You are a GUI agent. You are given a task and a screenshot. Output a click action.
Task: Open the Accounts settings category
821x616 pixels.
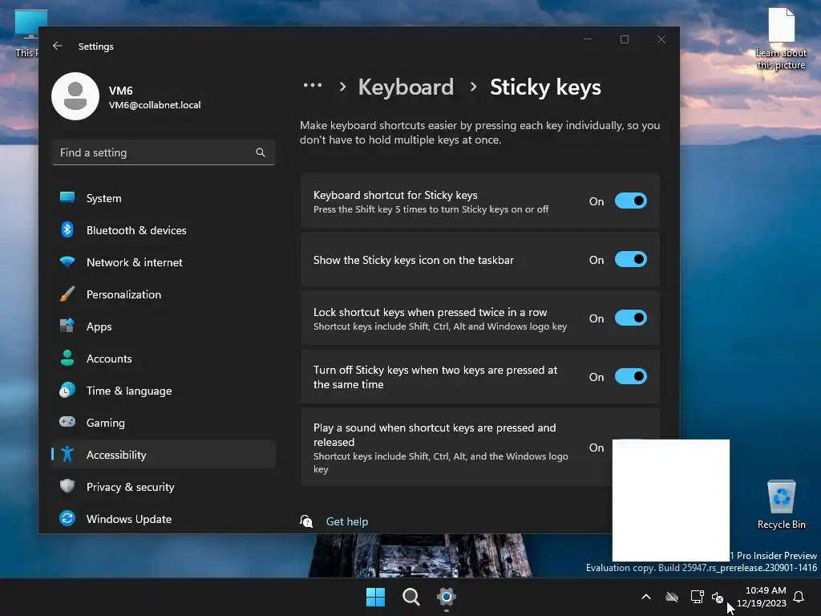coord(164,359)
